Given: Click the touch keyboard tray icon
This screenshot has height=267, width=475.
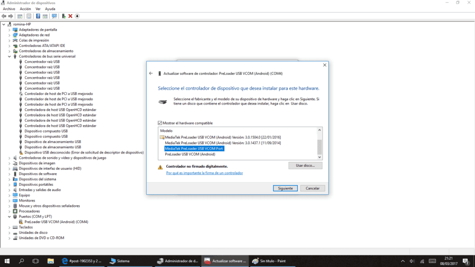Looking at the screenshot, I should 432,261.
